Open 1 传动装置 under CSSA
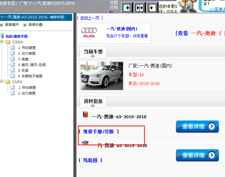Screen dimensions: 225x177 (27, 48)
